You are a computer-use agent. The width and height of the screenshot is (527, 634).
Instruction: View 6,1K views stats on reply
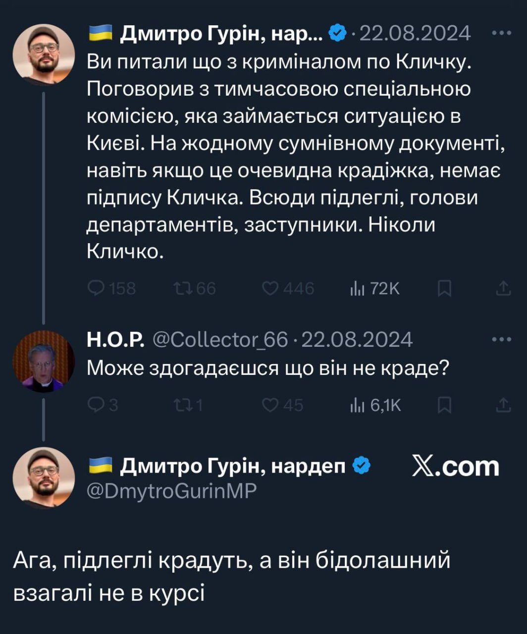coord(358,405)
